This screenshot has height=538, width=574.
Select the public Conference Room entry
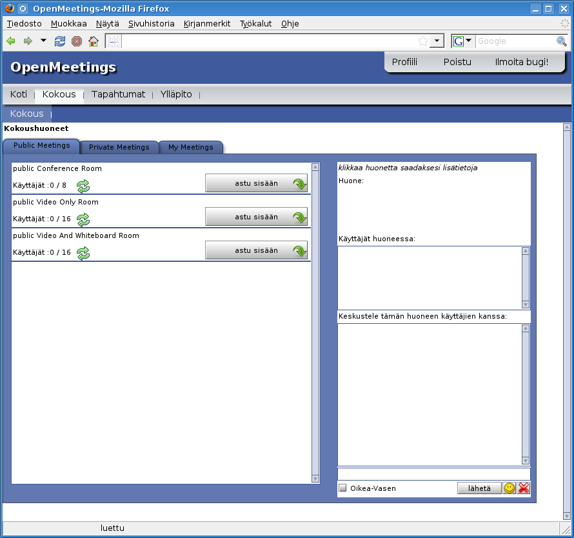point(161,178)
